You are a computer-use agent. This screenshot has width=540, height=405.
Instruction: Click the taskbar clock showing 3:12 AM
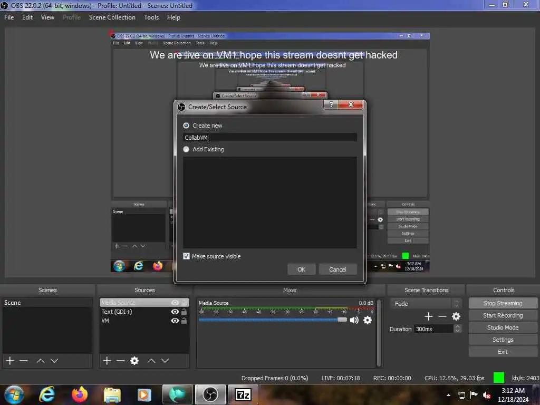click(x=513, y=395)
